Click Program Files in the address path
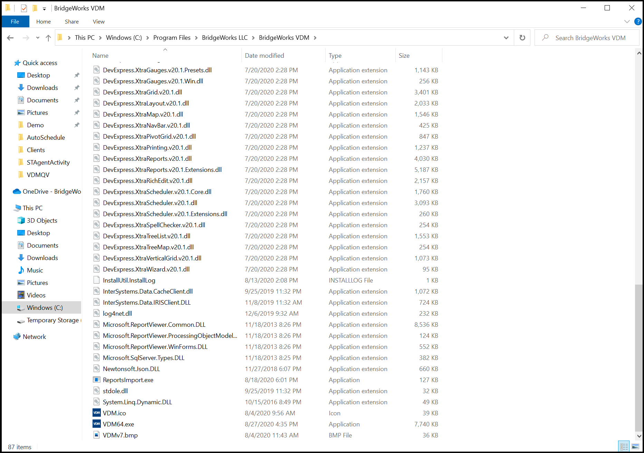The width and height of the screenshot is (644, 453). coord(172,38)
